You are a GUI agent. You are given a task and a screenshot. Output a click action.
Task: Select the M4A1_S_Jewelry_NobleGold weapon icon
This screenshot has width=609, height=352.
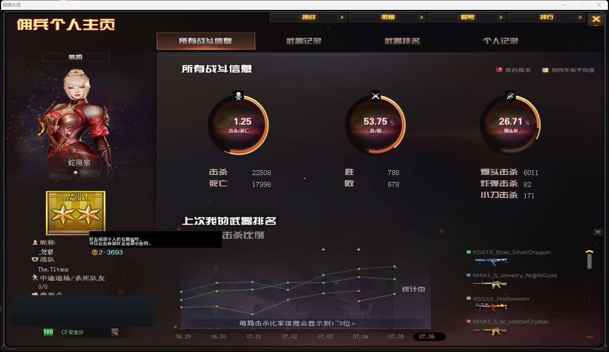(x=491, y=284)
